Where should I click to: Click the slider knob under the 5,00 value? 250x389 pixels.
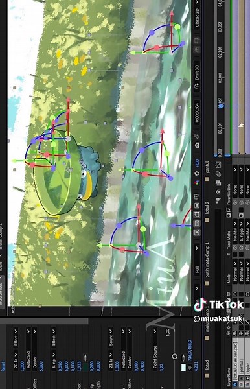(175, 356)
